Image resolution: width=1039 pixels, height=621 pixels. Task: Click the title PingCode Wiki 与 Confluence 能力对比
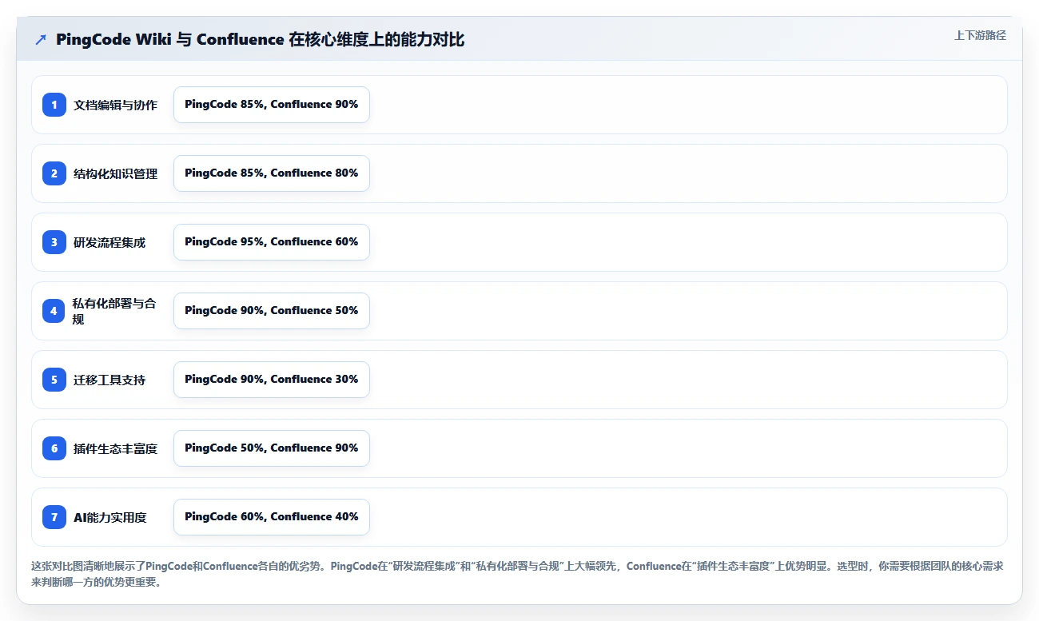260,39
